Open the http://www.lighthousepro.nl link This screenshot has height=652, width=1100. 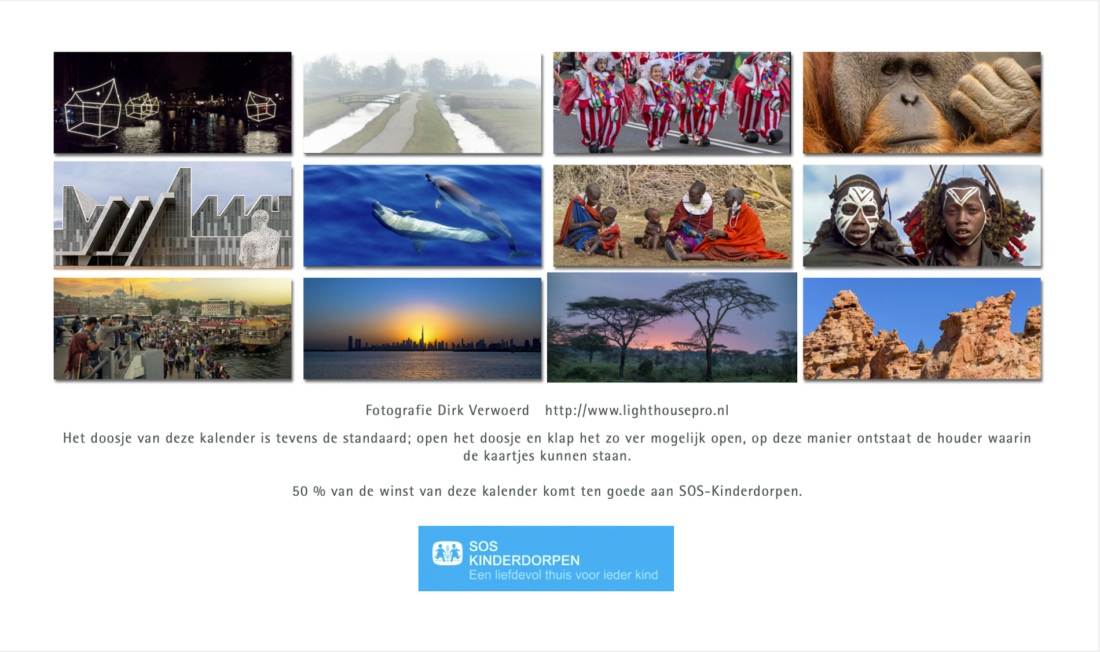pyautogui.click(x=637, y=411)
